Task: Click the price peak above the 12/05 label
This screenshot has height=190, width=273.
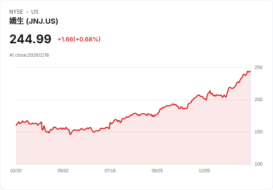Action: pos(210,91)
